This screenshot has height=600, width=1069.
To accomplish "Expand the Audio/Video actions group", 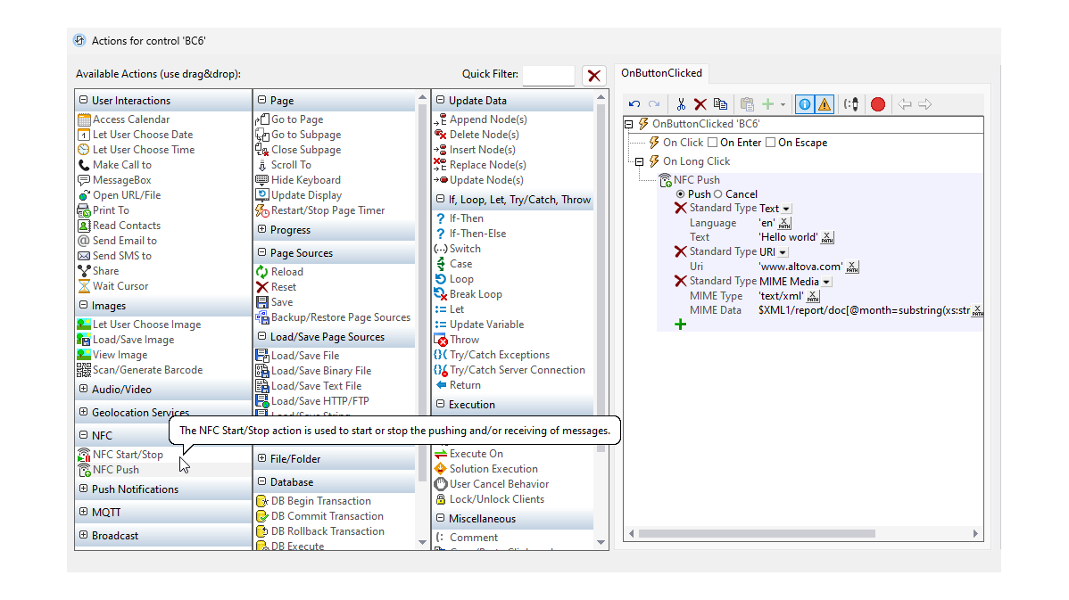I will [84, 390].
